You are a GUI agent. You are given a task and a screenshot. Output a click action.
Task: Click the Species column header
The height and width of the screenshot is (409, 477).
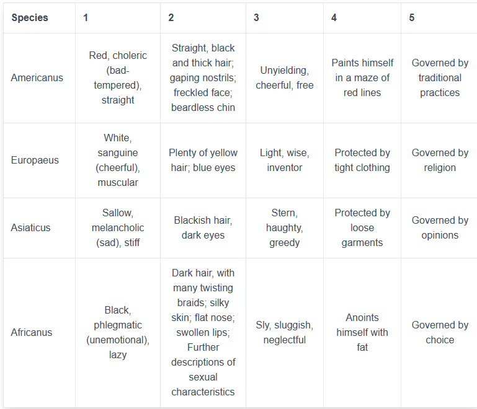30,17
